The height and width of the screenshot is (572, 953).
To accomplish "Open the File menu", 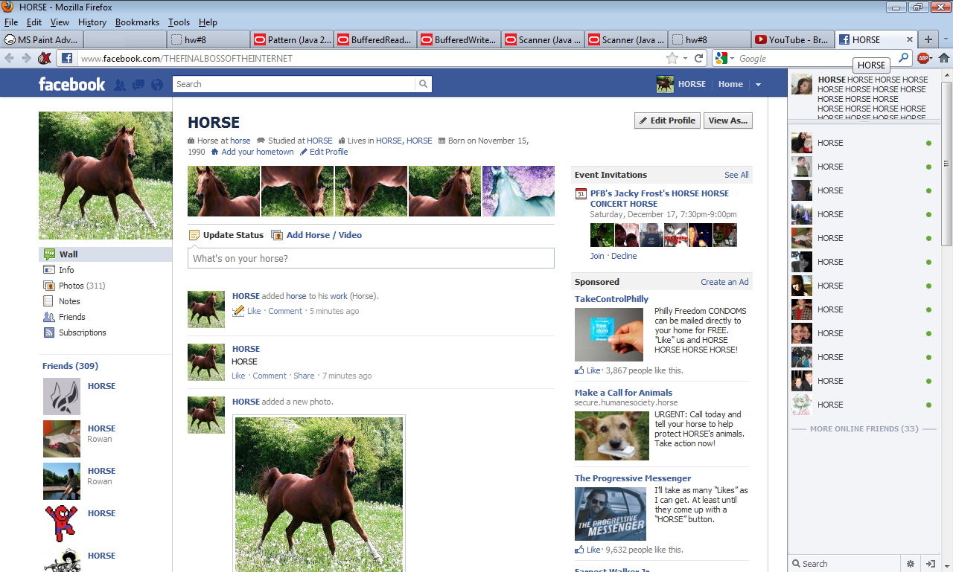I will [x=11, y=22].
